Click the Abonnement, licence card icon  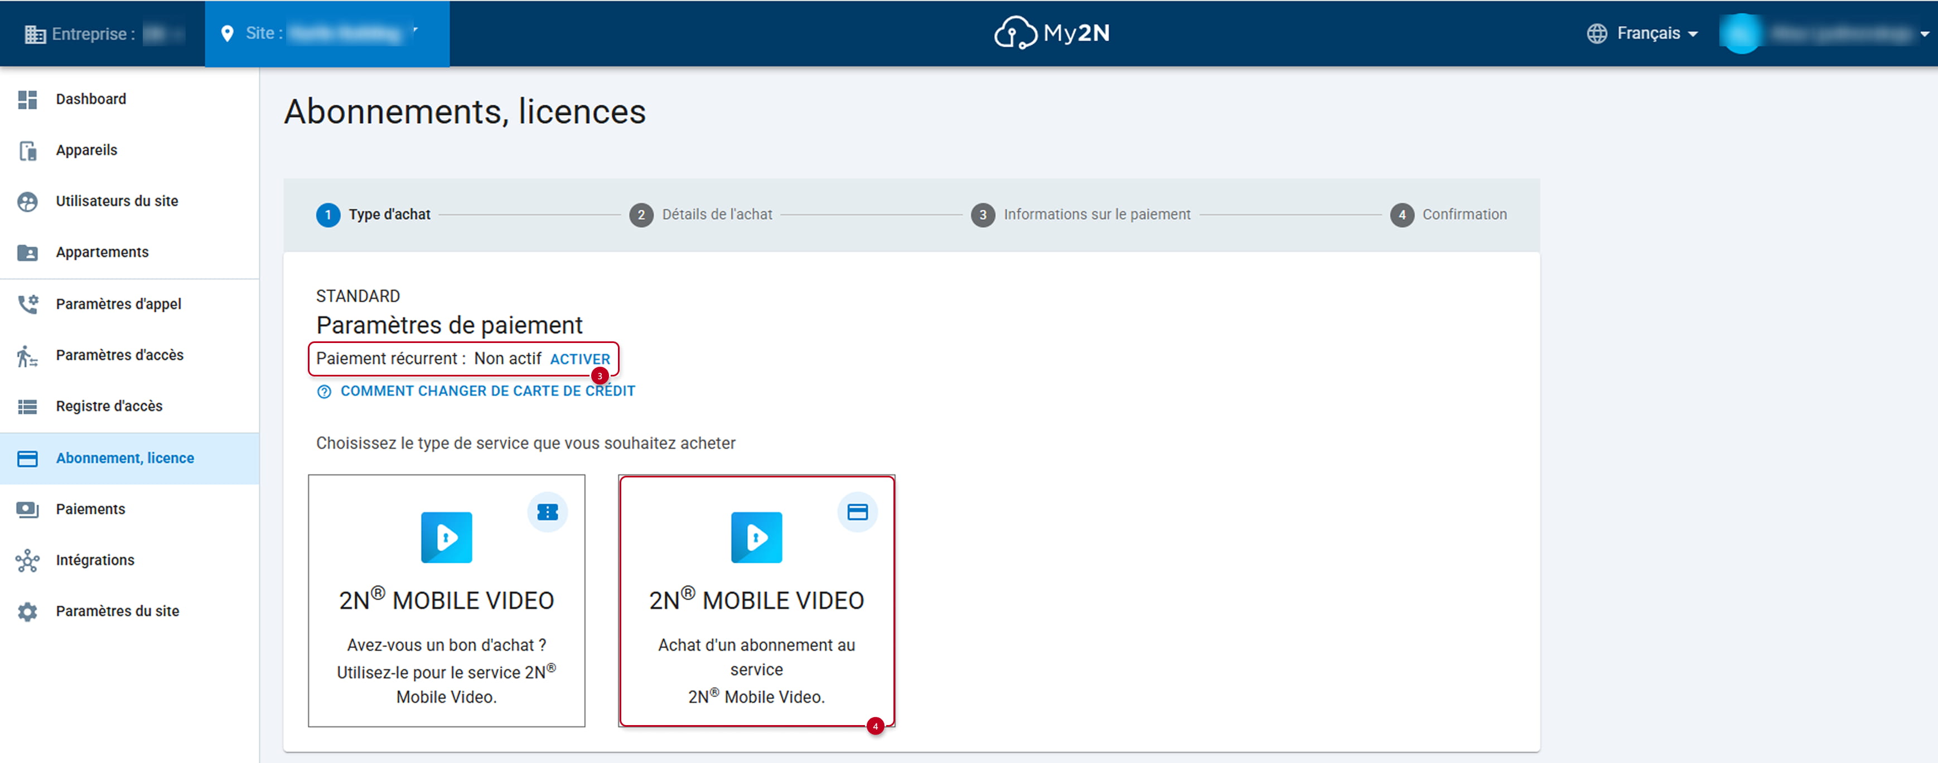pos(27,458)
